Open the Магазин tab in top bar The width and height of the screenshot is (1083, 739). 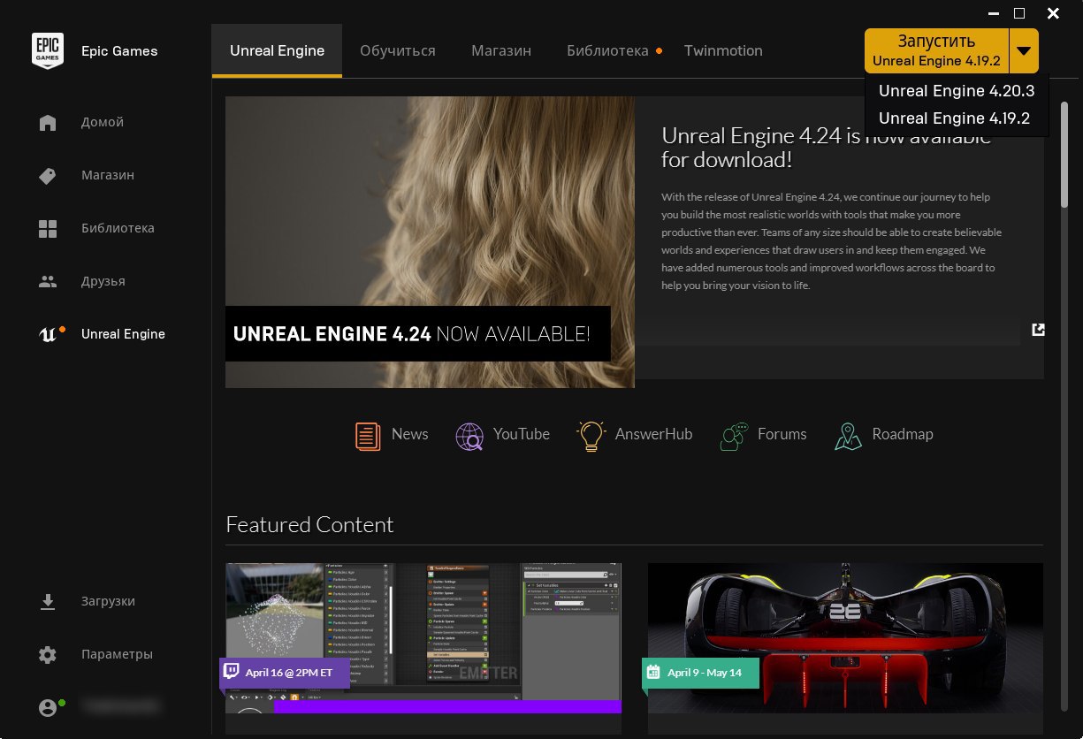click(501, 50)
